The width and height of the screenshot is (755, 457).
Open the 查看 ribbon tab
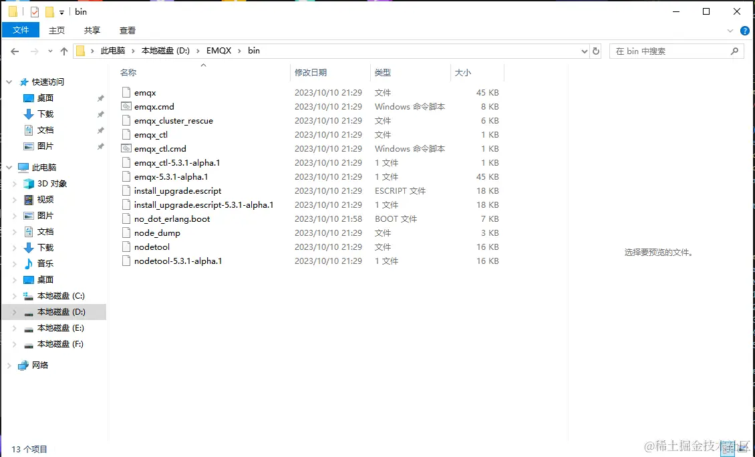click(128, 30)
